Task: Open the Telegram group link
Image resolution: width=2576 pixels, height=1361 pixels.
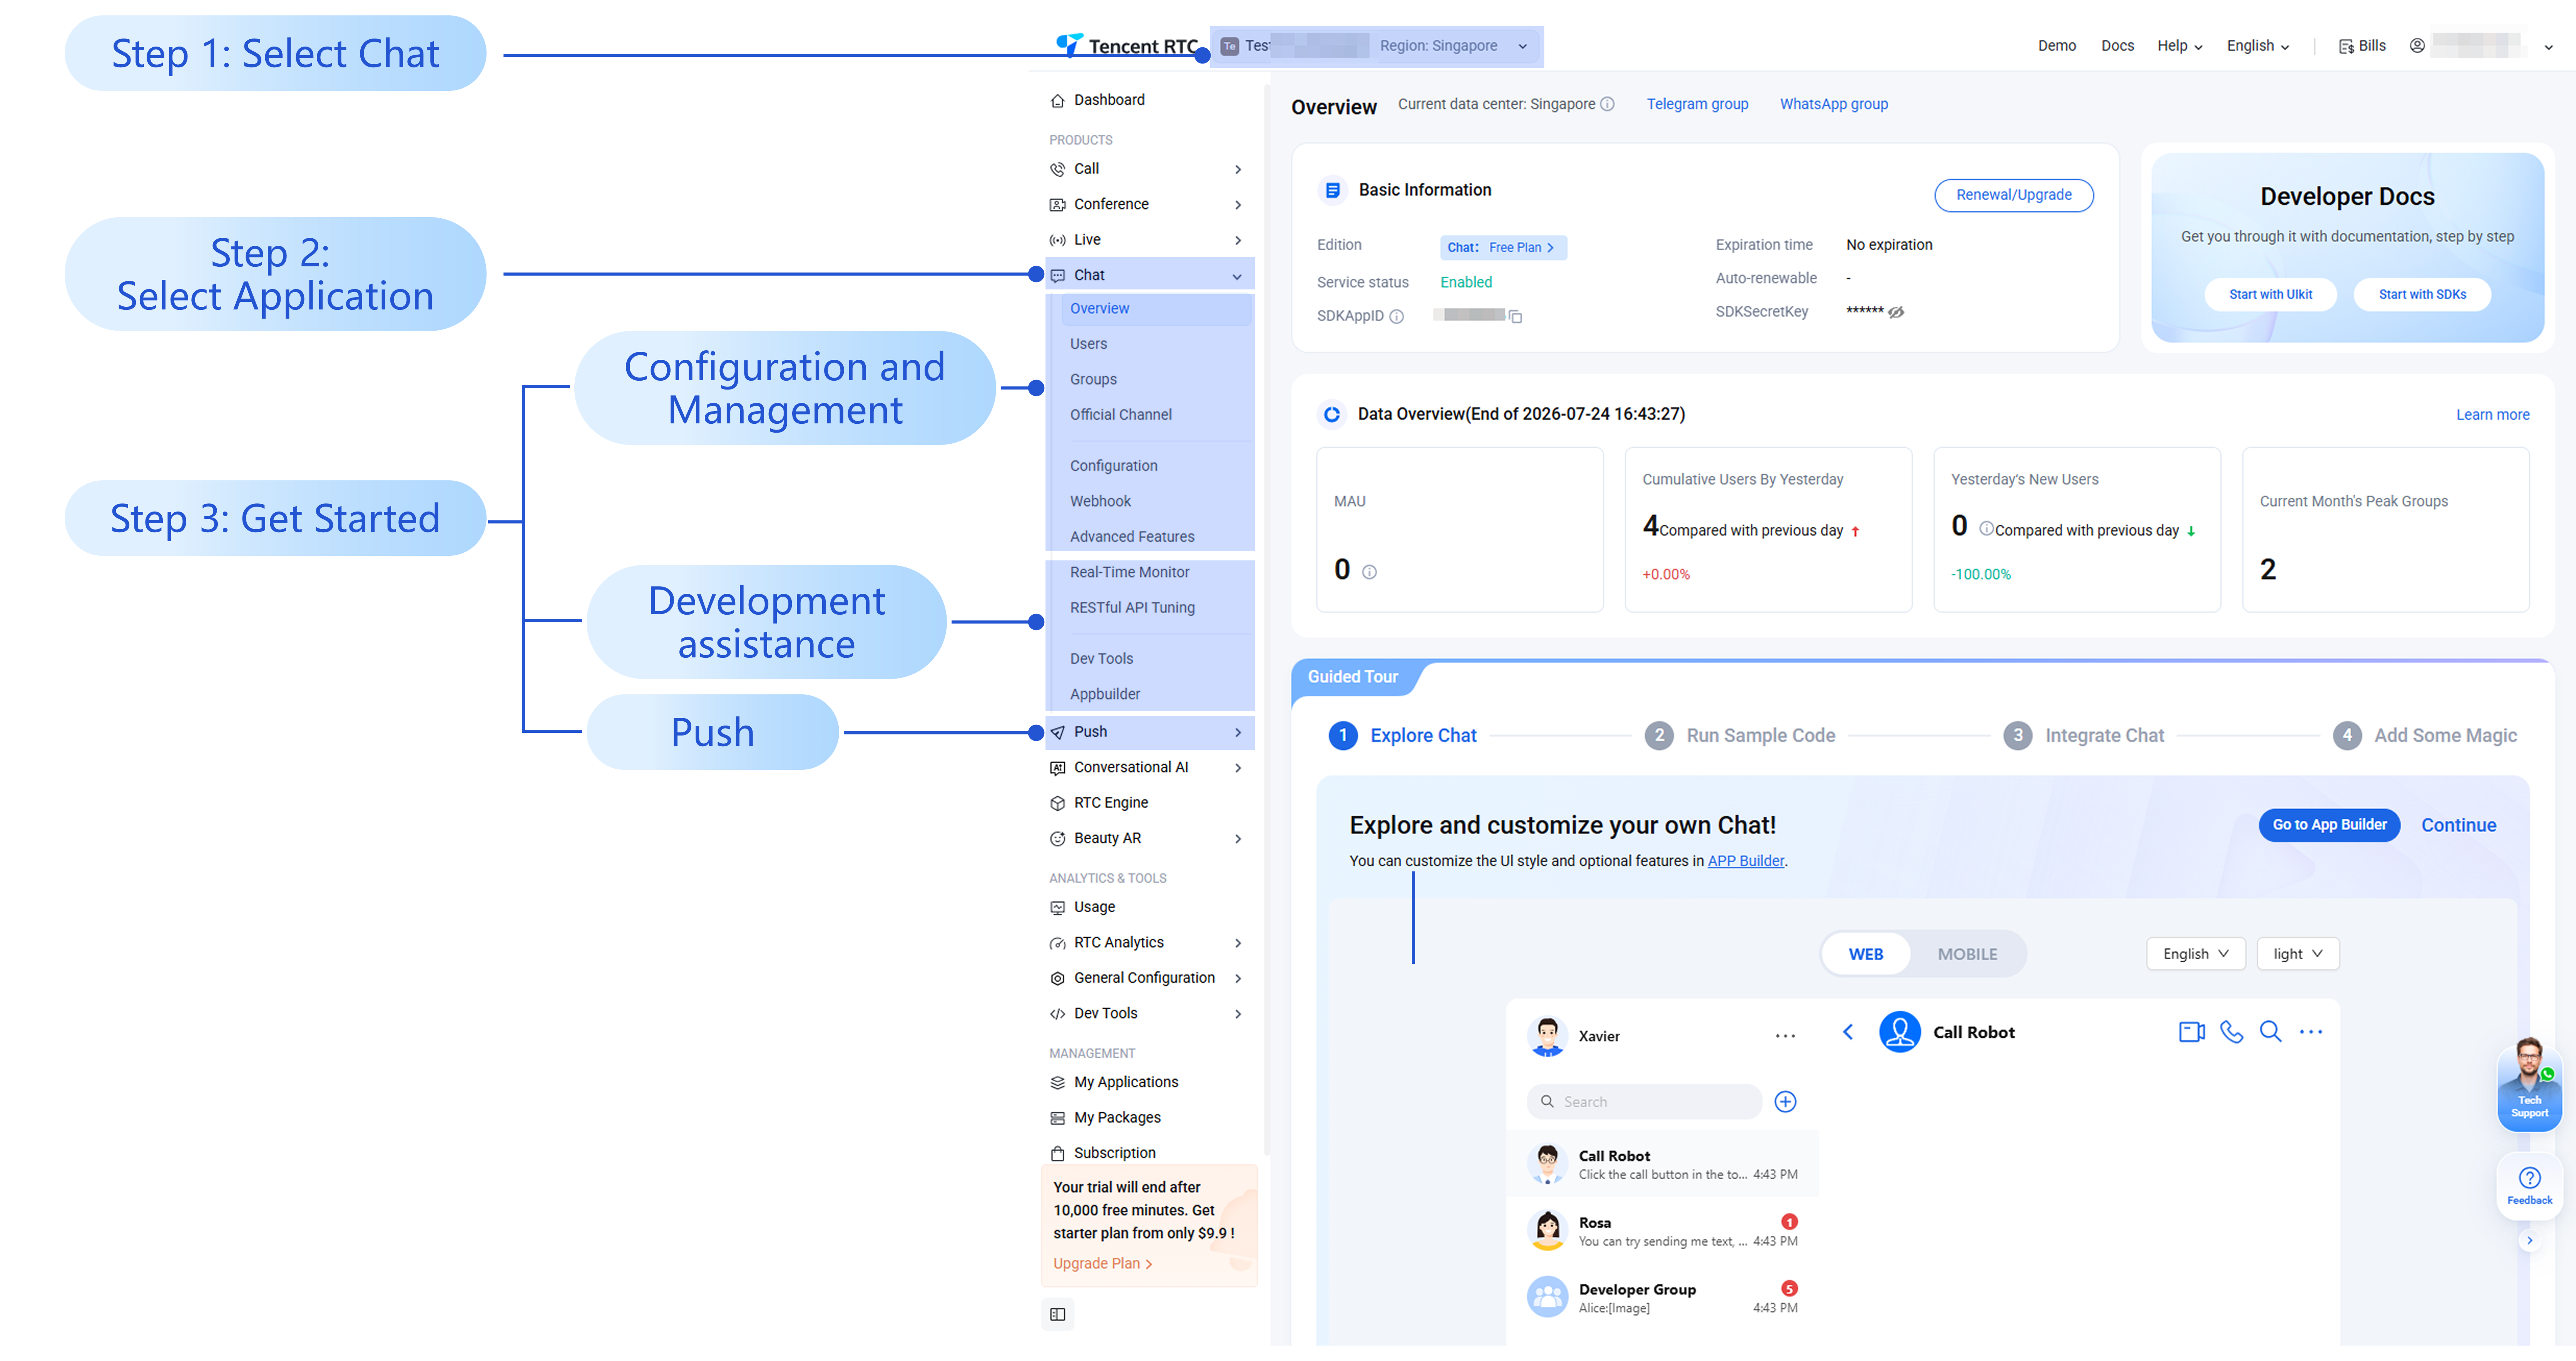Action: (1697, 104)
